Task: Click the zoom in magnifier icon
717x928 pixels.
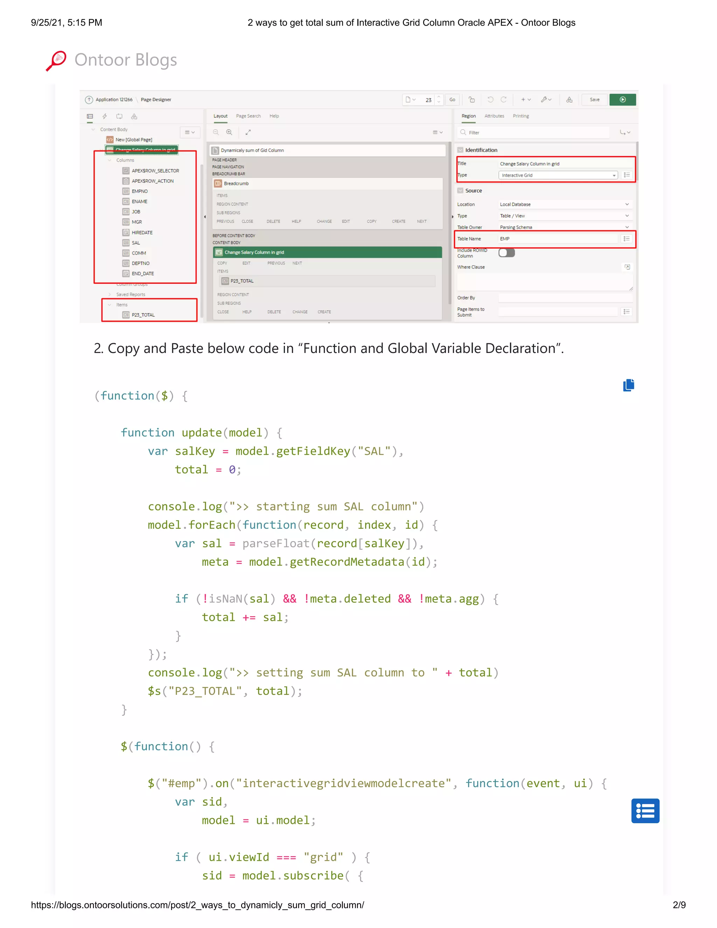Action: pos(229,132)
